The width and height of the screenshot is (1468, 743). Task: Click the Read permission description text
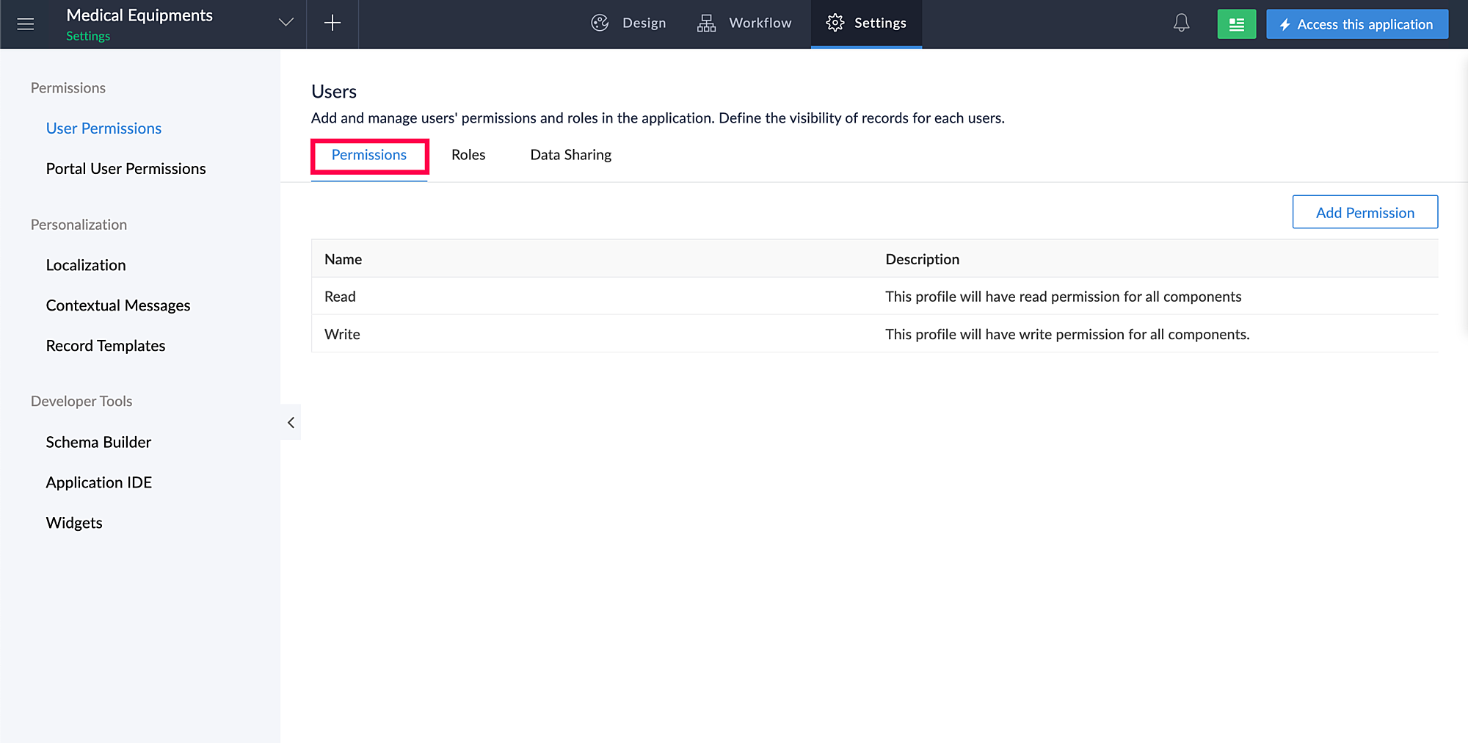coord(1064,297)
